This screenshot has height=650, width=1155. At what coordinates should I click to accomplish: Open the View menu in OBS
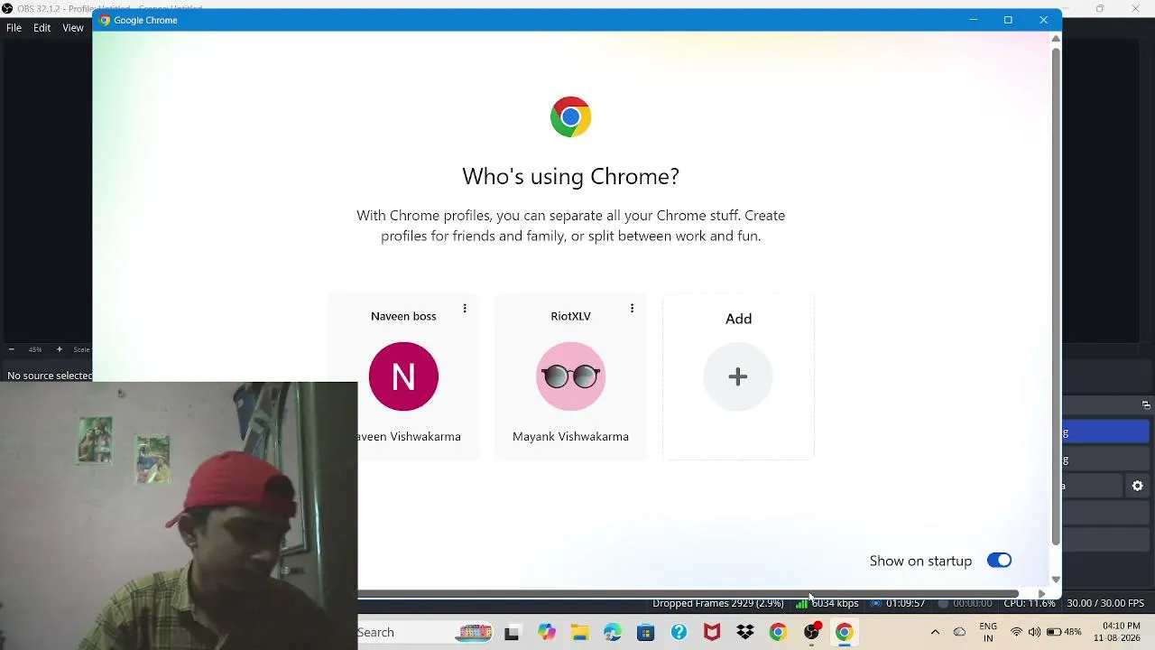coord(73,28)
